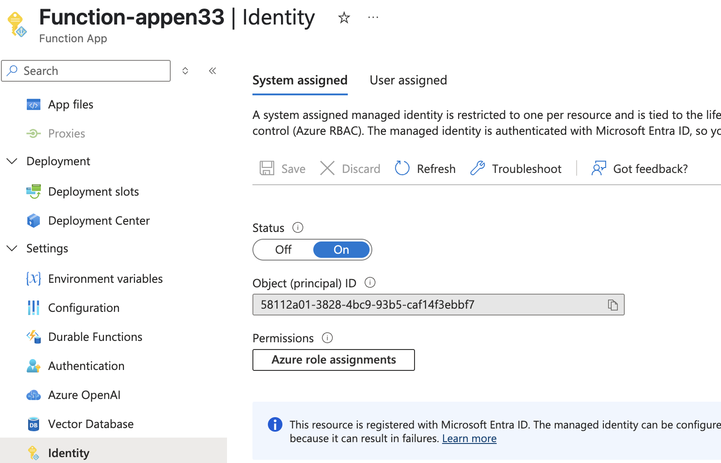Click the Identity key icon in sidebar
The height and width of the screenshot is (463, 721).
tap(34, 453)
